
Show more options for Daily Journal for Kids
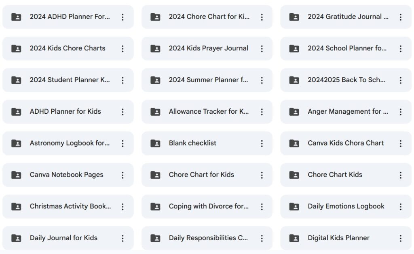[123, 238]
